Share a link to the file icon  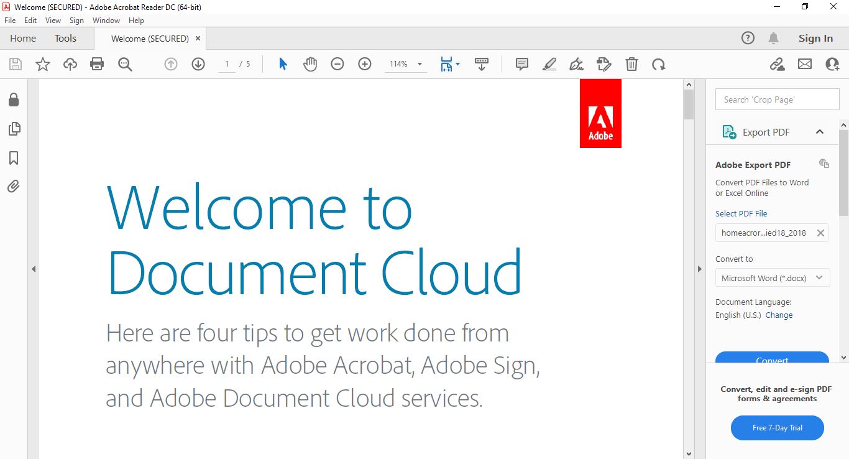click(777, 64)
